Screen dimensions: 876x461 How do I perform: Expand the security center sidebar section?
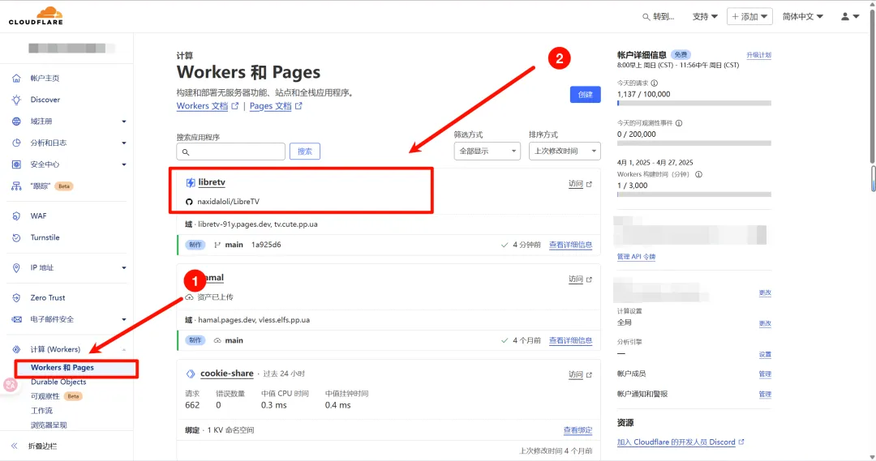124,164
